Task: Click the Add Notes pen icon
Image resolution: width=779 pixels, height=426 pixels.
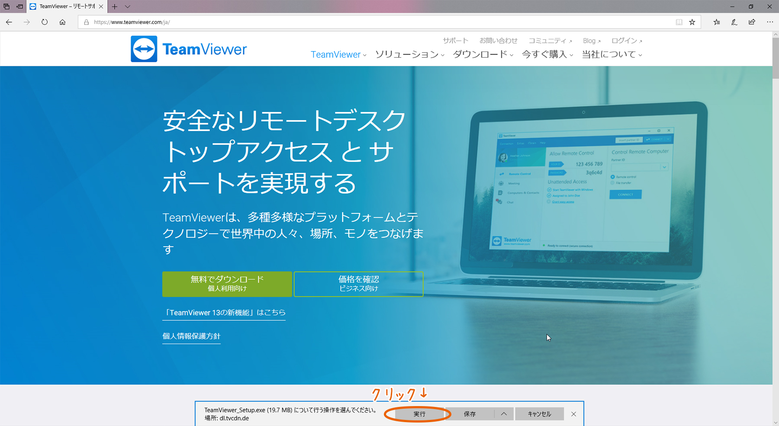Action: point(734,22)
